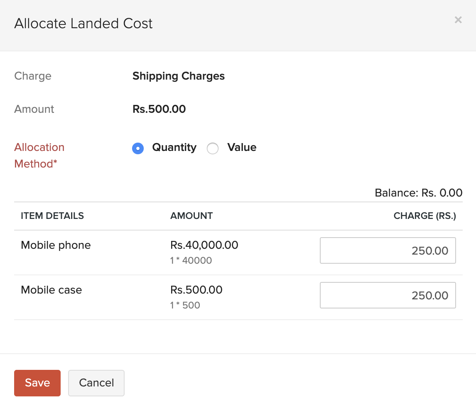
Task: Select the Mobile case item name
Action: click(51, 290)
